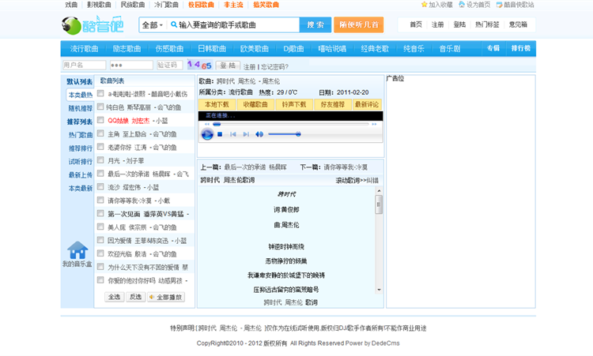Click the 酷音吧 site logo
Image resolution: width=593 pixels, height=356 pixels.
pos(93,25)
